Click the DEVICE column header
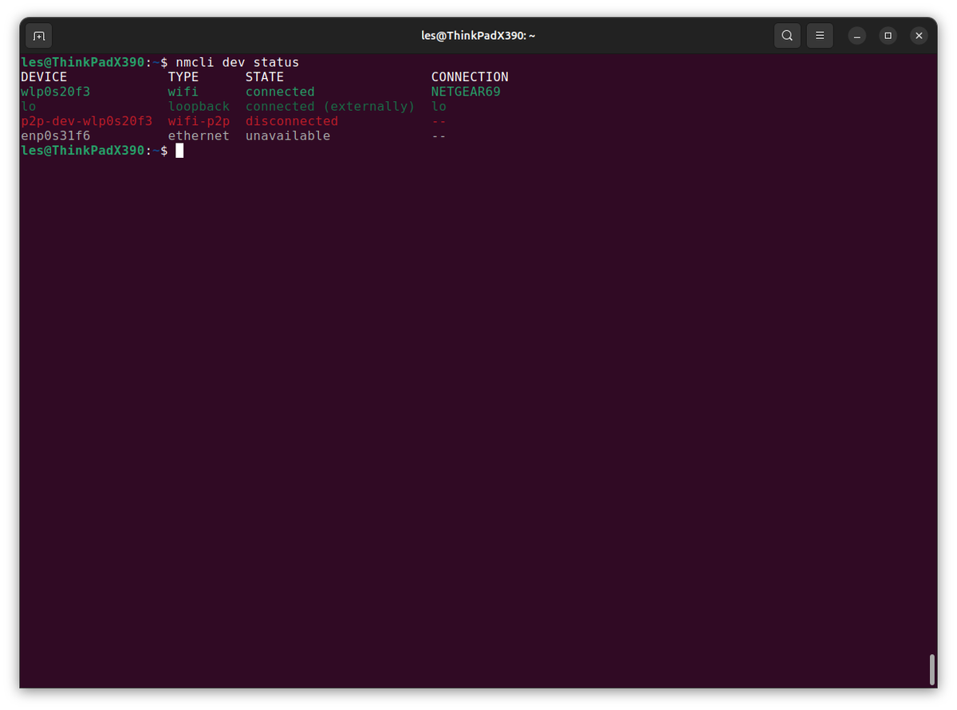The image size is (957, 710). 43,76
